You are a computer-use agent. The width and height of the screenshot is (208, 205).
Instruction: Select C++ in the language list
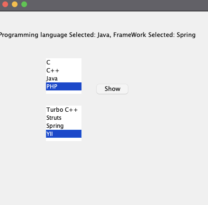pos(63,71)
